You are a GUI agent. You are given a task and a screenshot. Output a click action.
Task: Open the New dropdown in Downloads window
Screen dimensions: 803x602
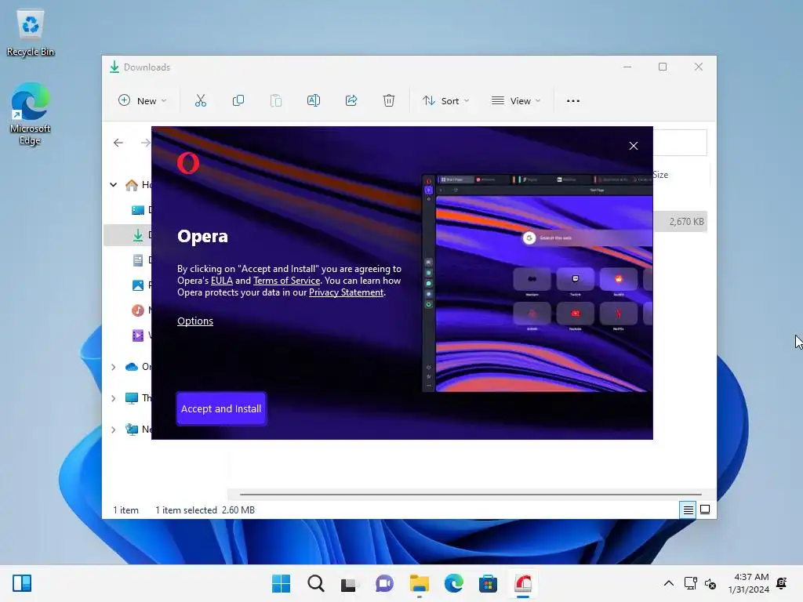(143, 101)
